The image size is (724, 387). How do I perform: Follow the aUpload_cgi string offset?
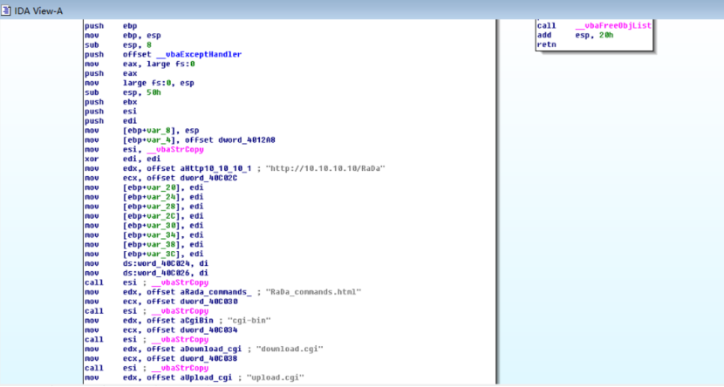click(207, 377)
